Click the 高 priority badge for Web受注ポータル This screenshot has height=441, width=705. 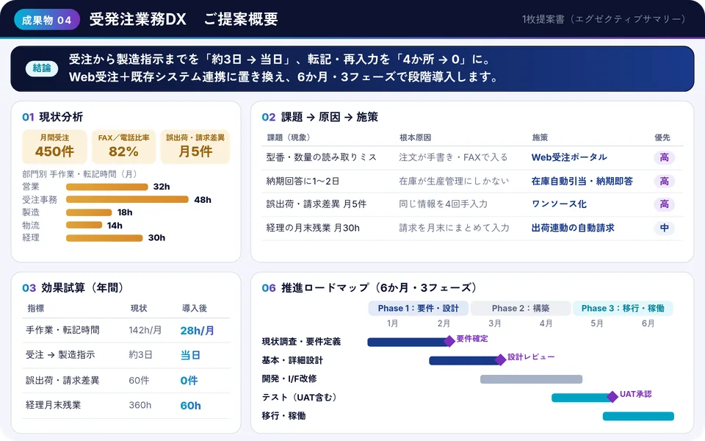click(x=664, y=157)
